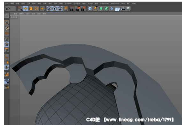The image size is (182, 125).
Task: Toggle the Z axis lock
Action: pyautogui.click(x=60, y=9)
